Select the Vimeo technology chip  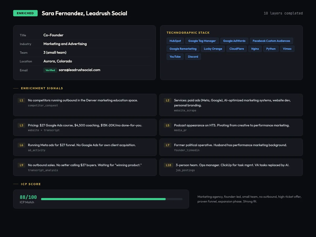click(x=287, y=49)
